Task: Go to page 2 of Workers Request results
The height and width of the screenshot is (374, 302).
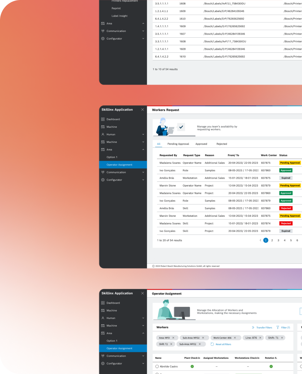Action: point(272,241)
